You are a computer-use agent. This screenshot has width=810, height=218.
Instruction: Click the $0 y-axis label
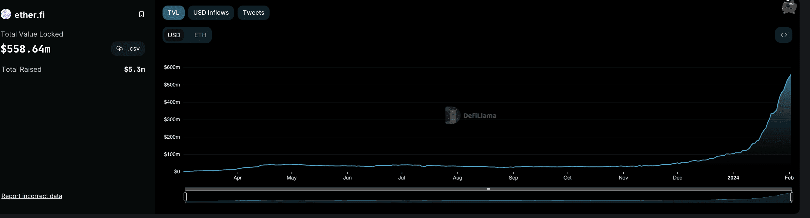177,172
